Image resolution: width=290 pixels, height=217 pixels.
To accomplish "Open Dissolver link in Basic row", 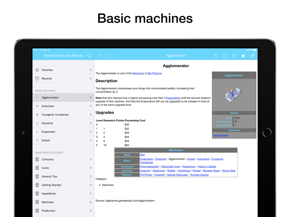I will [x=161, y=159].
